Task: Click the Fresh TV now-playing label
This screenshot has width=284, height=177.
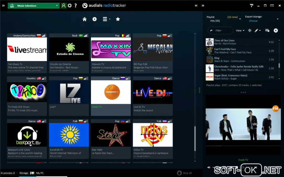Action: tap(243, 160)
